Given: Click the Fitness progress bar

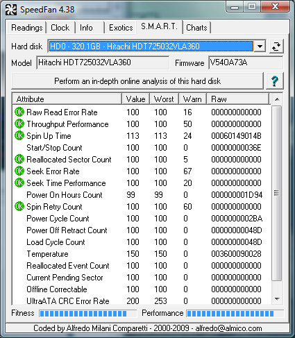Looking at the screenshot, I should tap(88, 314).
